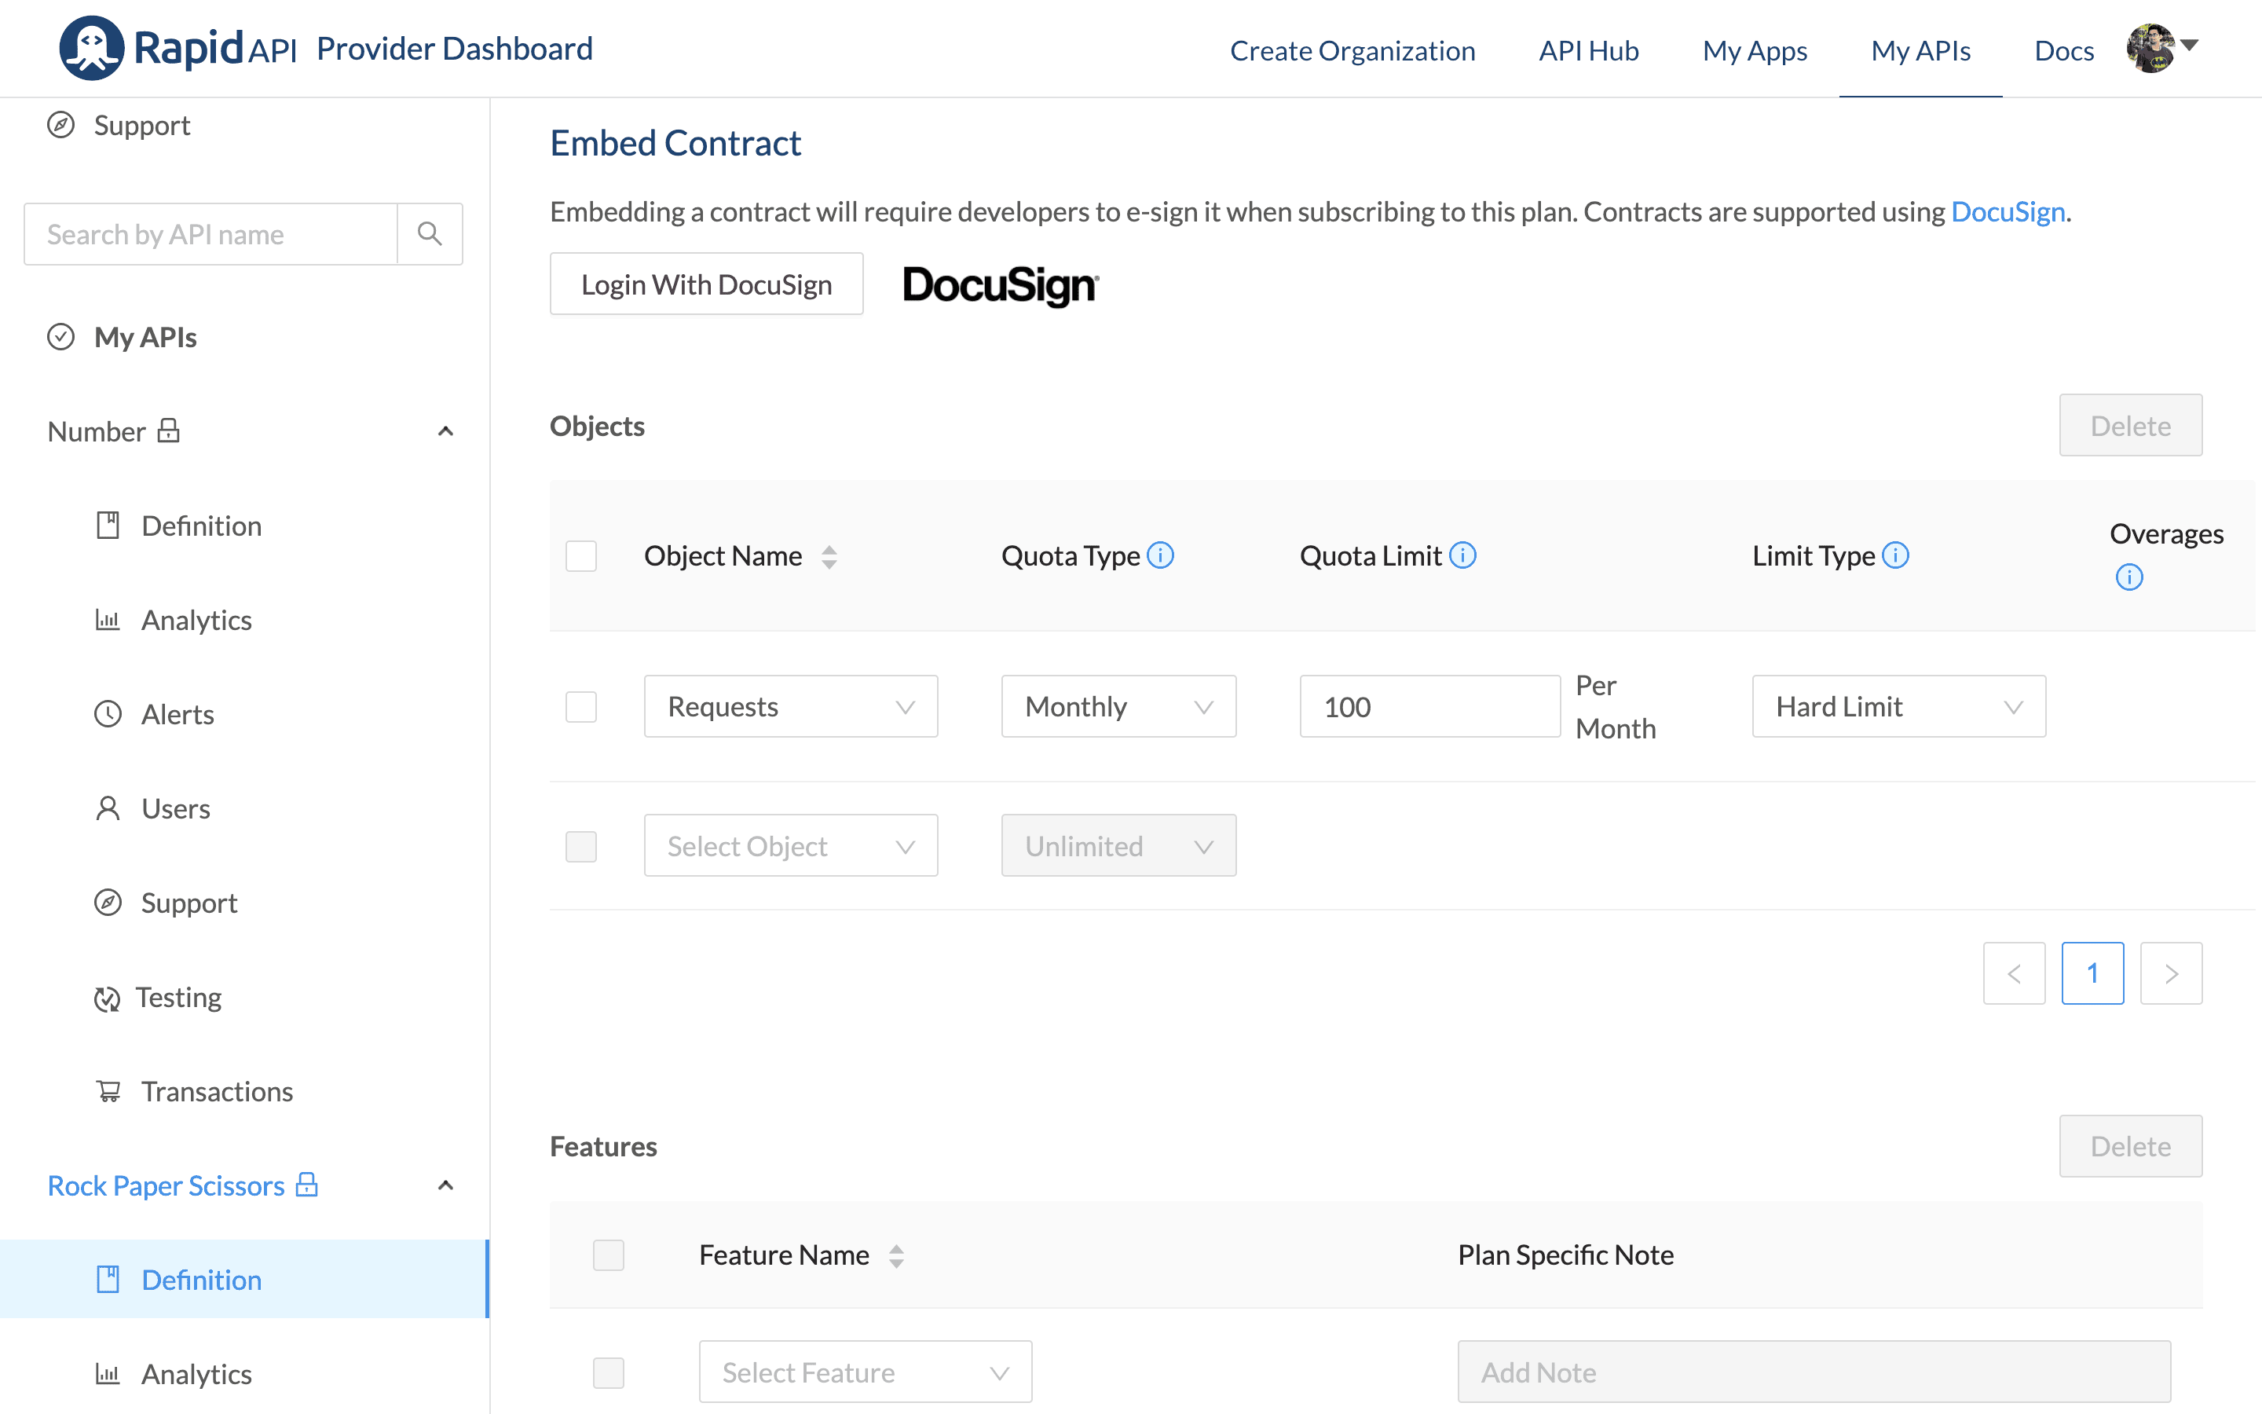Open the Select Feature dropdown
The width and height of the screenshot is (2262, 1414).
pyautogui.click(x=866, y=1372)
